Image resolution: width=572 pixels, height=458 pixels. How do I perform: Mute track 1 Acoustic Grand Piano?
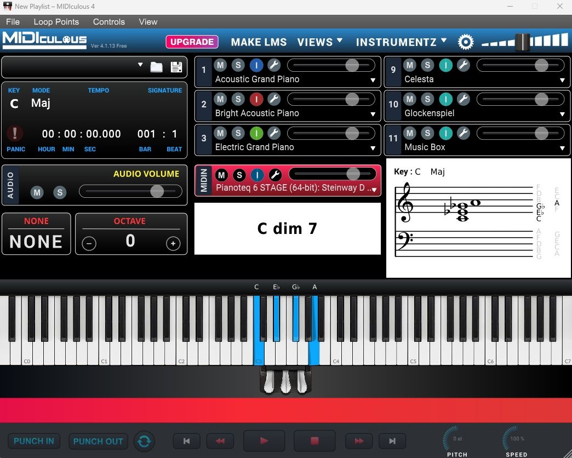pyautogui.click(x=220, y=65)
